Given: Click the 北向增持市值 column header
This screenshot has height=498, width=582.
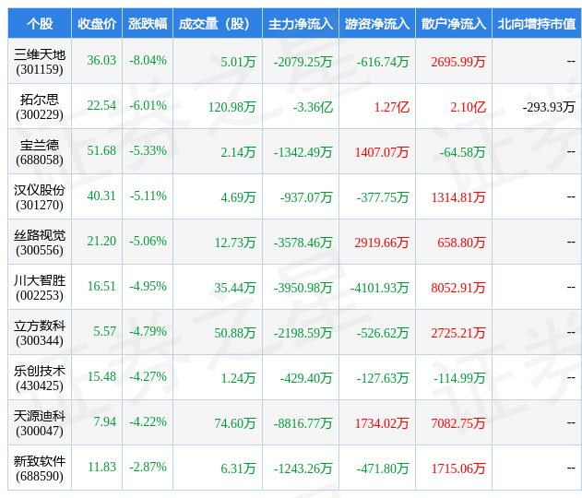Looking at the screenshot, I should [537, 24].
